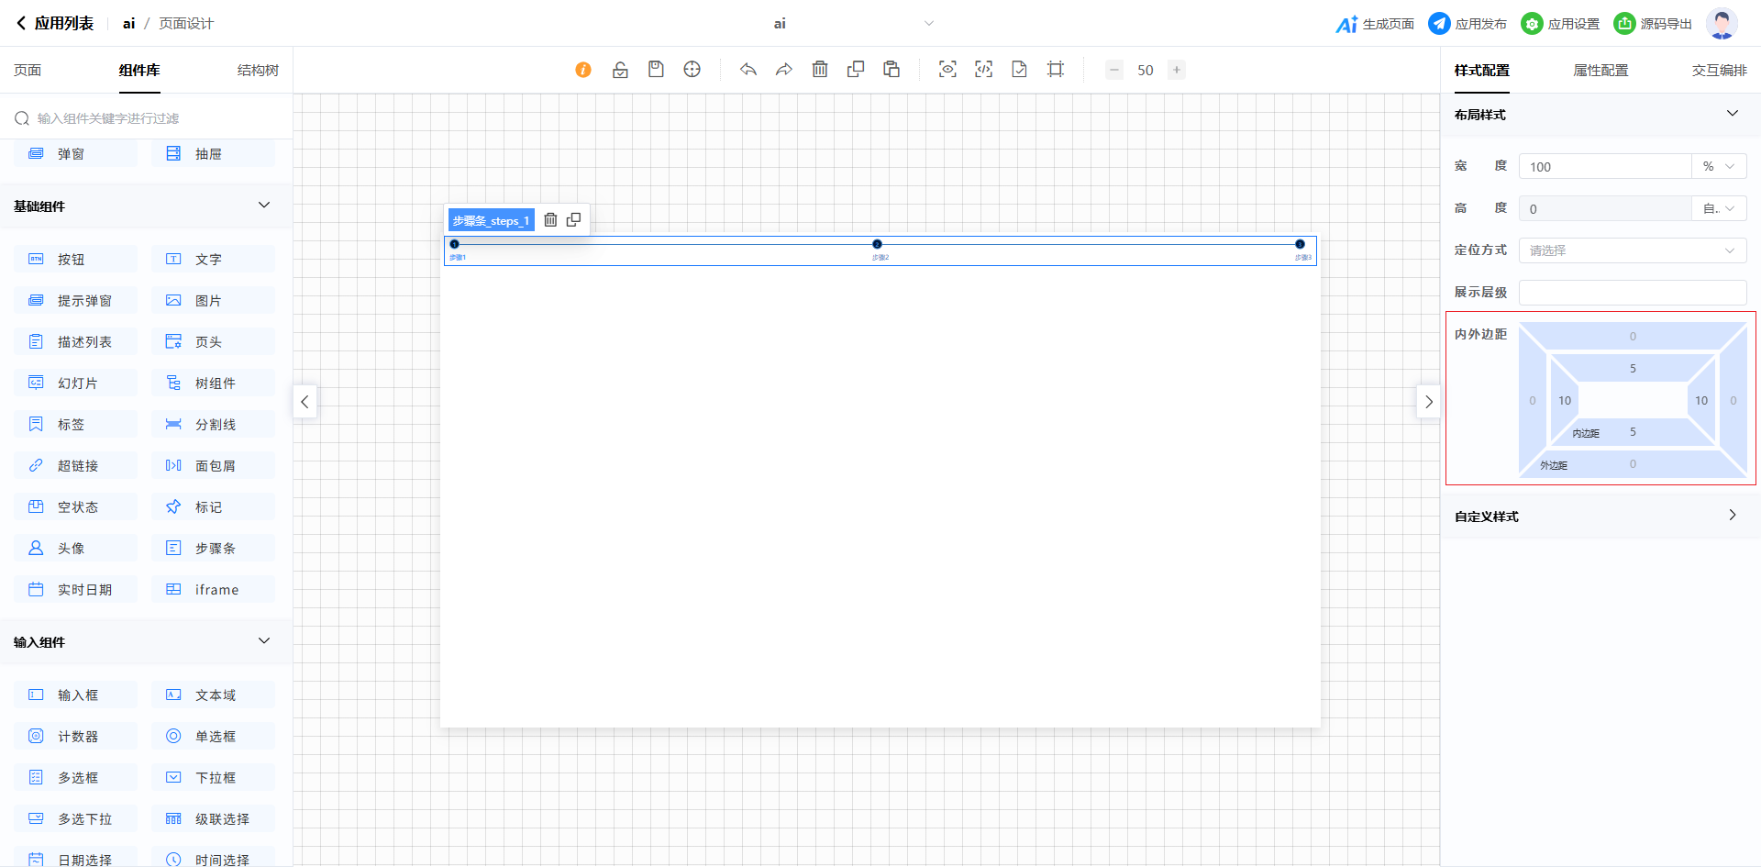Open preview with the eye icon
Viewport: 1761px width, 867px height.
point(947,70)
